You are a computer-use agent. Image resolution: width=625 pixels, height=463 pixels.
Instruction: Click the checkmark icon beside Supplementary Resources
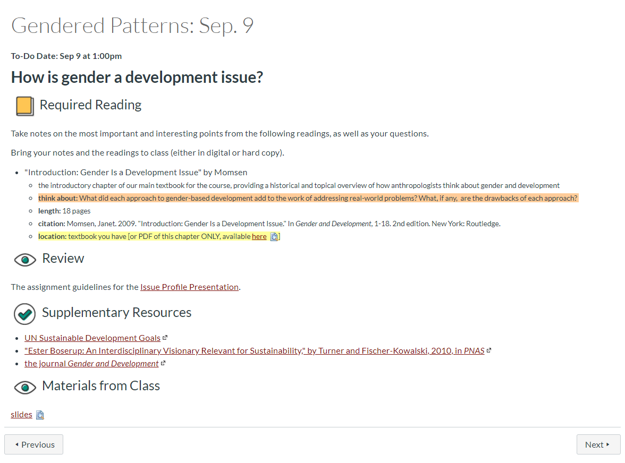point(24,314)
